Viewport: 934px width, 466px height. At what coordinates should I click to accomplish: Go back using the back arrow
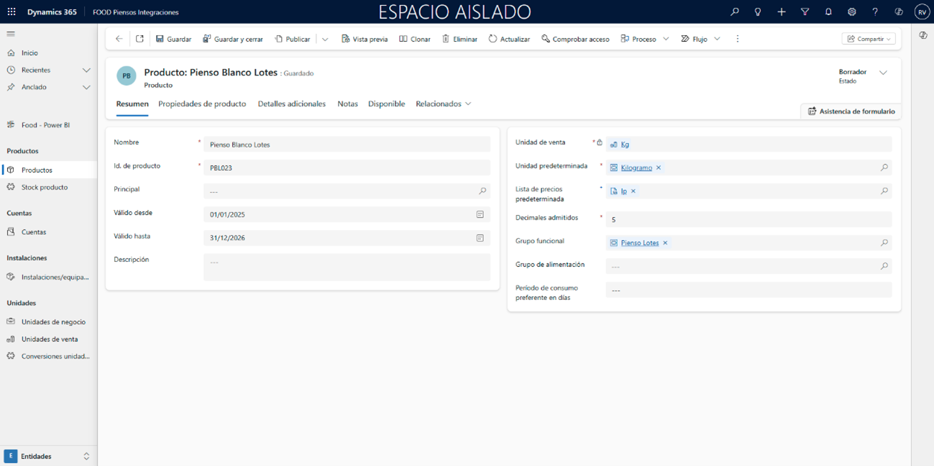pos(119,39)
